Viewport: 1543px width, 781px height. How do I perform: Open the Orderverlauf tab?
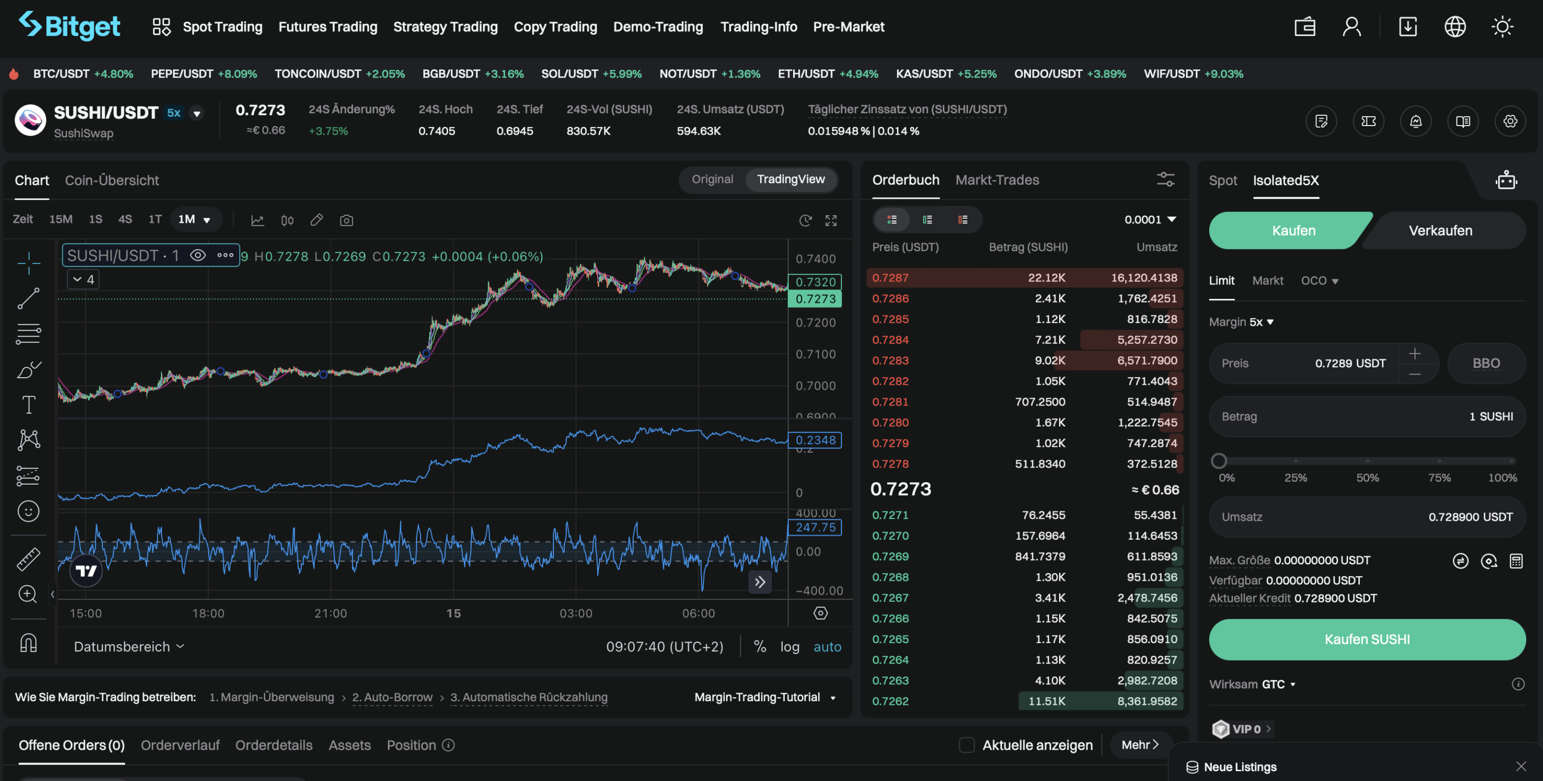(180, 745)
